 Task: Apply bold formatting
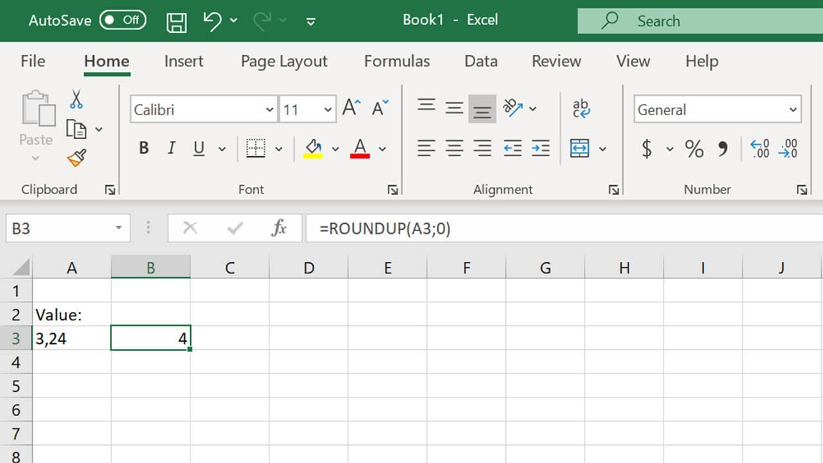143,147
